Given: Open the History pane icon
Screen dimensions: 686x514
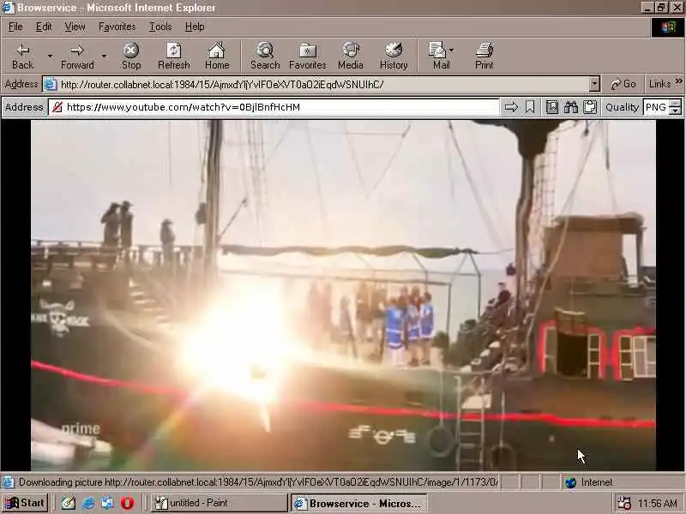Looking at the screenshot, I should (394, 56).
